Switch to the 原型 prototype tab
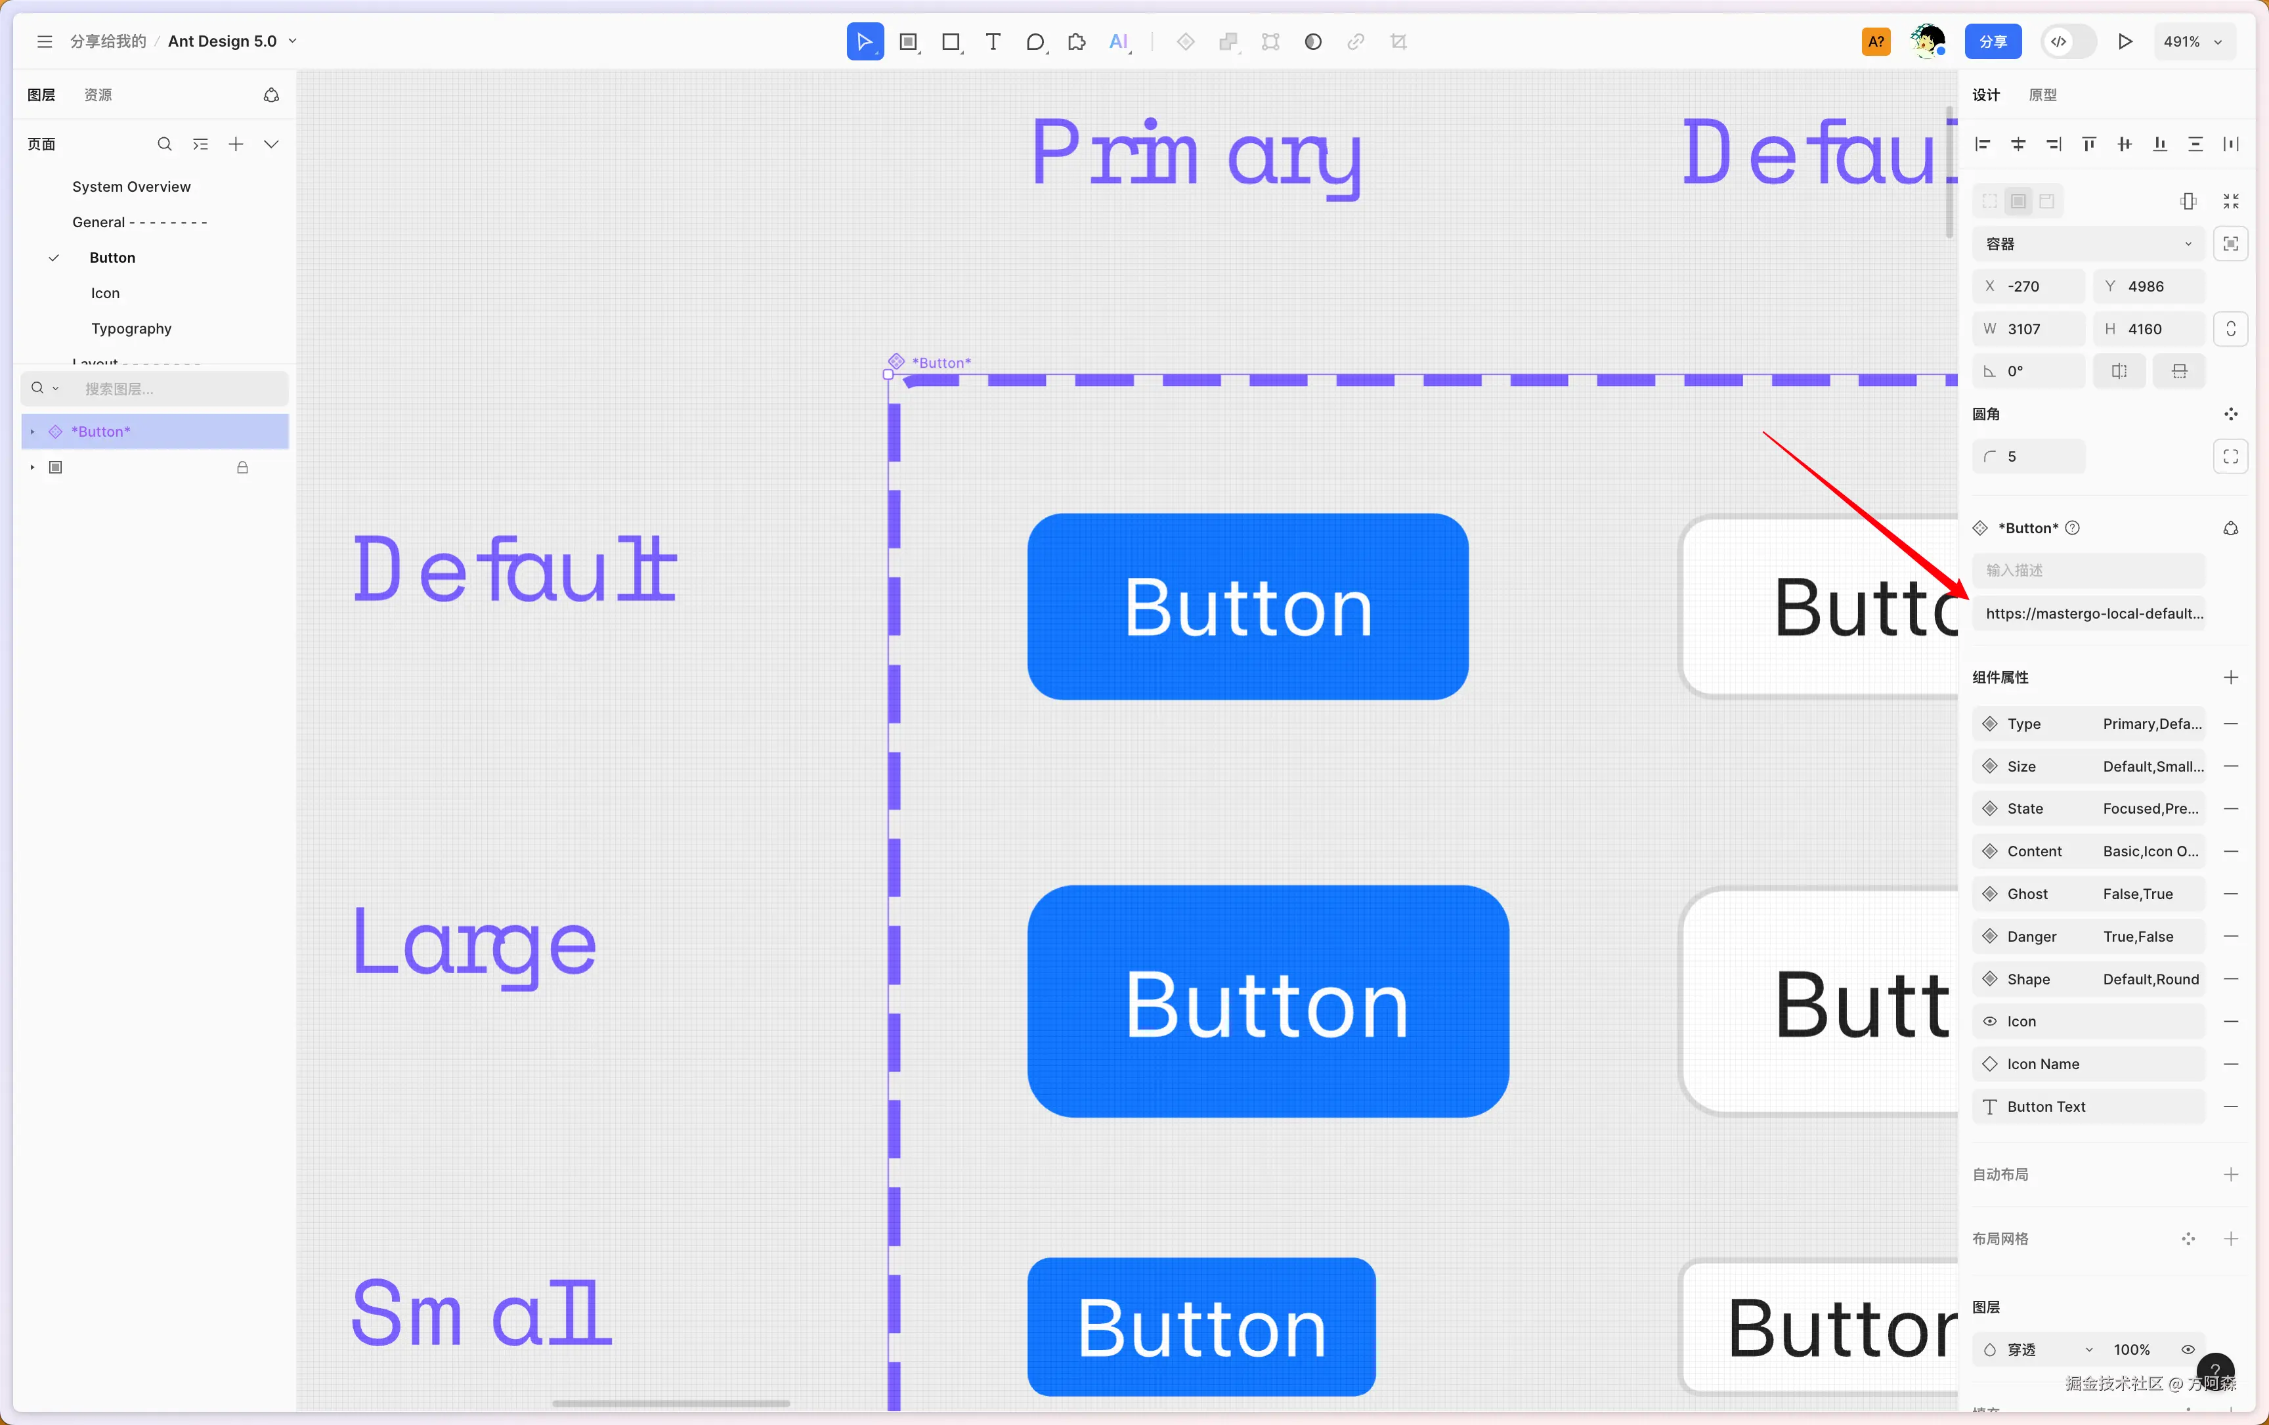The image size is (2269, 1425). click(x=2042, y=95)
